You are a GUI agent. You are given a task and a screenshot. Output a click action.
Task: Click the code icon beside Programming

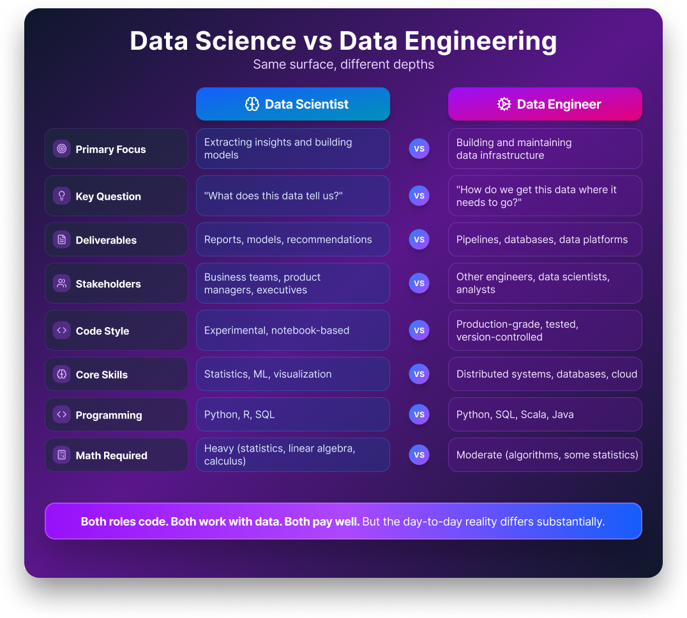[62, 415]
